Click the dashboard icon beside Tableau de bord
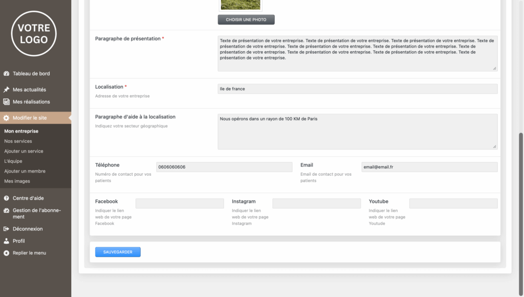 click(x=7, y=74)
